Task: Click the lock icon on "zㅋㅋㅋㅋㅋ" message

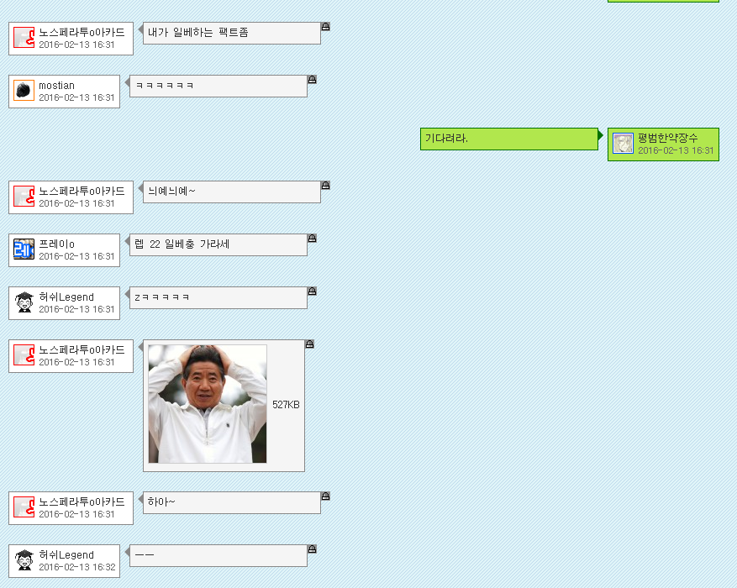Action: click(312, 291)
